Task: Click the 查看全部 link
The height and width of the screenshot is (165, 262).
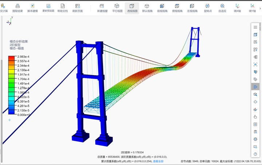Action: (158, 161)
